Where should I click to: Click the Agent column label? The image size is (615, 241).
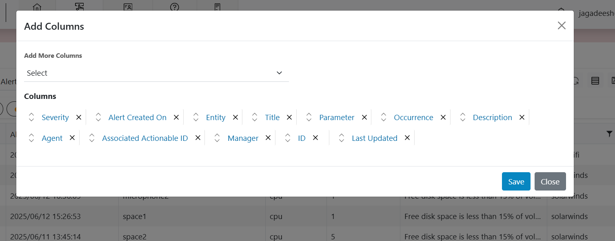52,138
